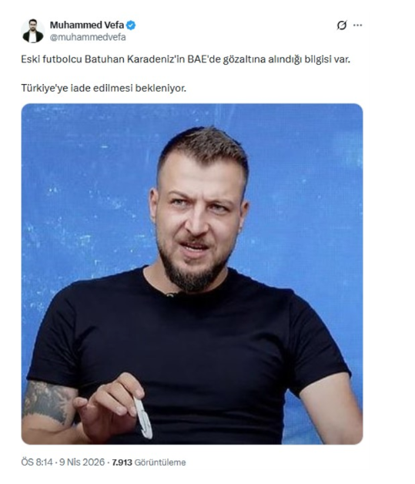Open the Grok explain-post icon
This screenshot has width=415, height=484.
pyautogui.click(x=342, y=25)
